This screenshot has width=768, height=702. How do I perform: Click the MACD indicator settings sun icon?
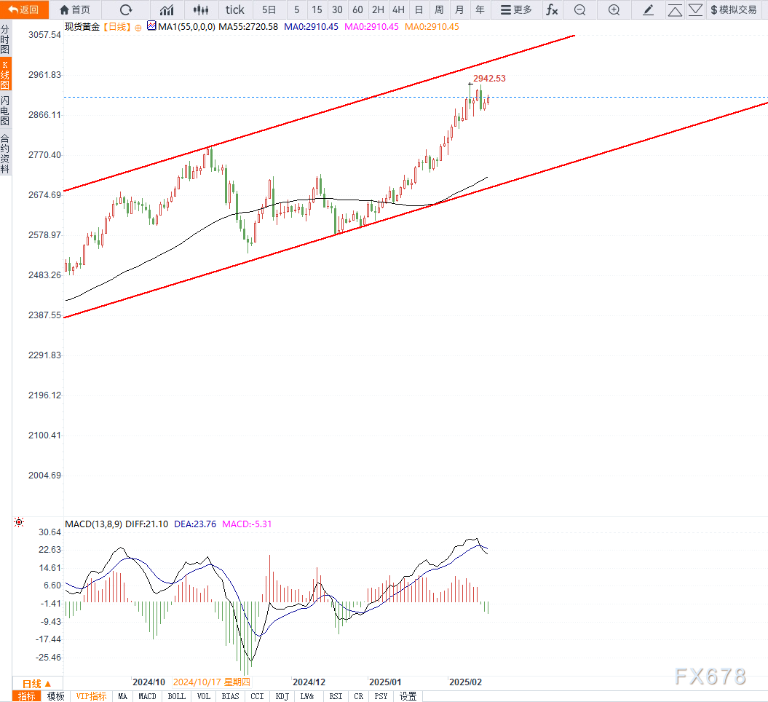coord(19,523)
